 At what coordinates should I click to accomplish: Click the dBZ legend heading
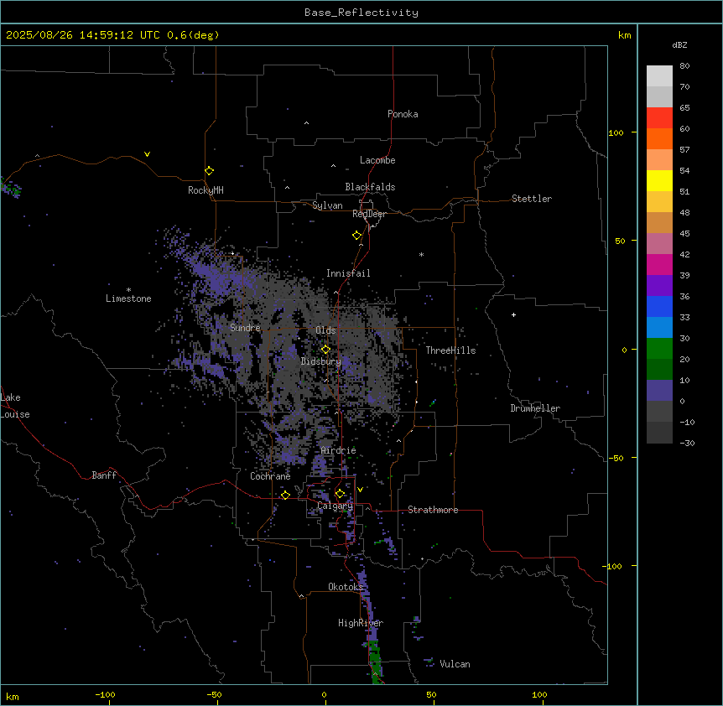tap(679, 44)
